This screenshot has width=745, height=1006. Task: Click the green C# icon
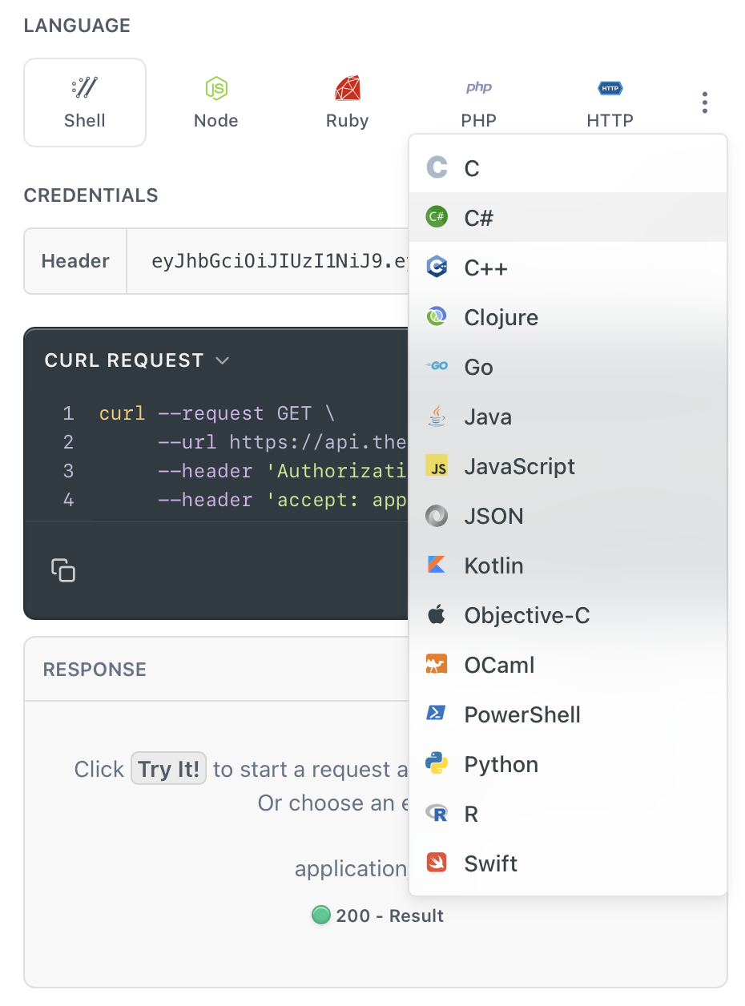[437, 217]
